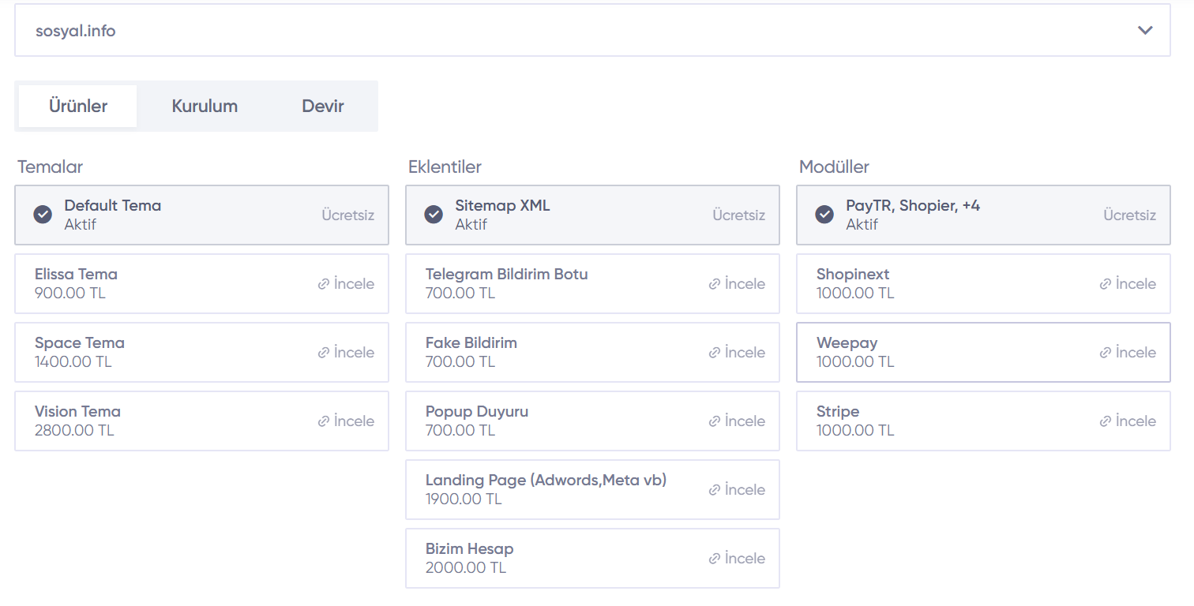
Task: Click the link icon for Popup Duyuru
Action: (714, 421)
